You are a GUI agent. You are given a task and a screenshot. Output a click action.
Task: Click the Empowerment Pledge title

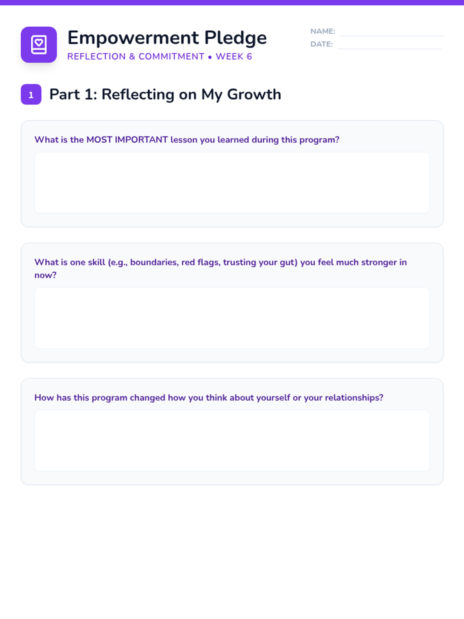tap(167, 38)
